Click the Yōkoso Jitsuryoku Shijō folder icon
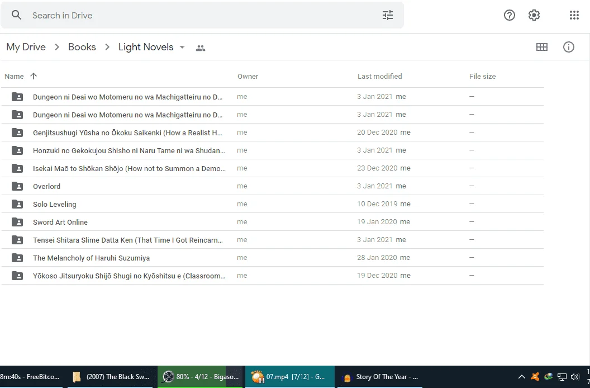This screenshot has height=388, width=590. click(x=17, y=276)
